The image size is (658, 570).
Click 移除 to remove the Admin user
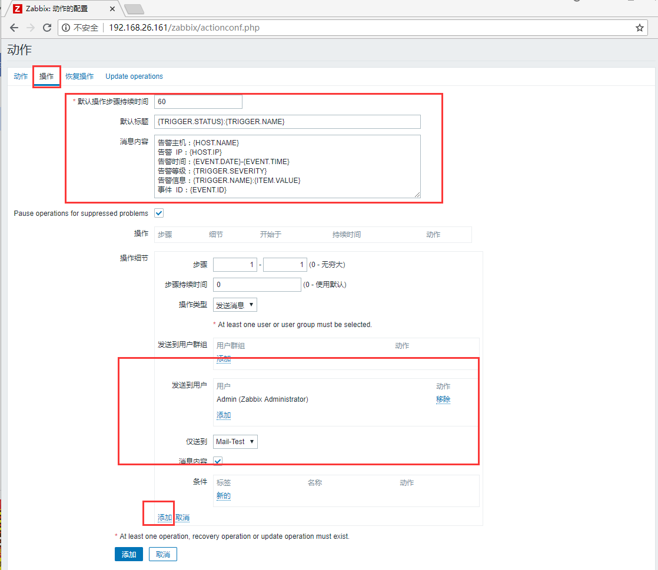(x=443, y=399)
